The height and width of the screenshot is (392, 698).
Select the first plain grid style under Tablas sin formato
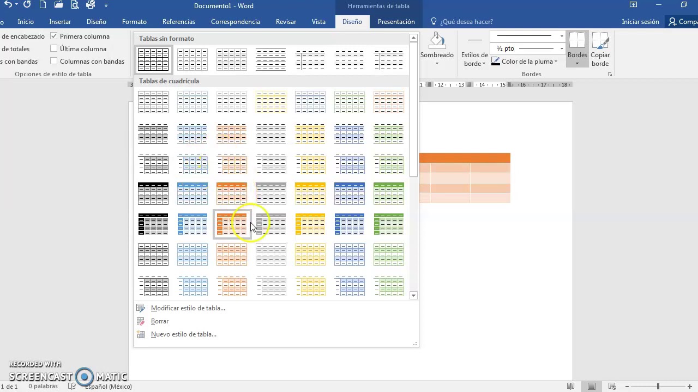[x=153, y=59]
